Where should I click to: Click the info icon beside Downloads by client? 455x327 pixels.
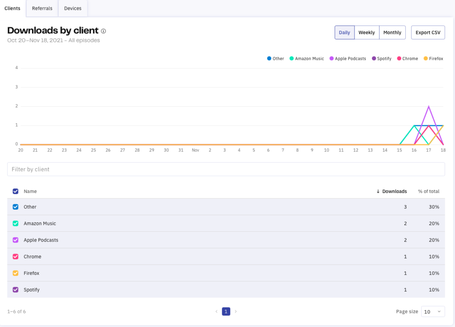[104, 31]
